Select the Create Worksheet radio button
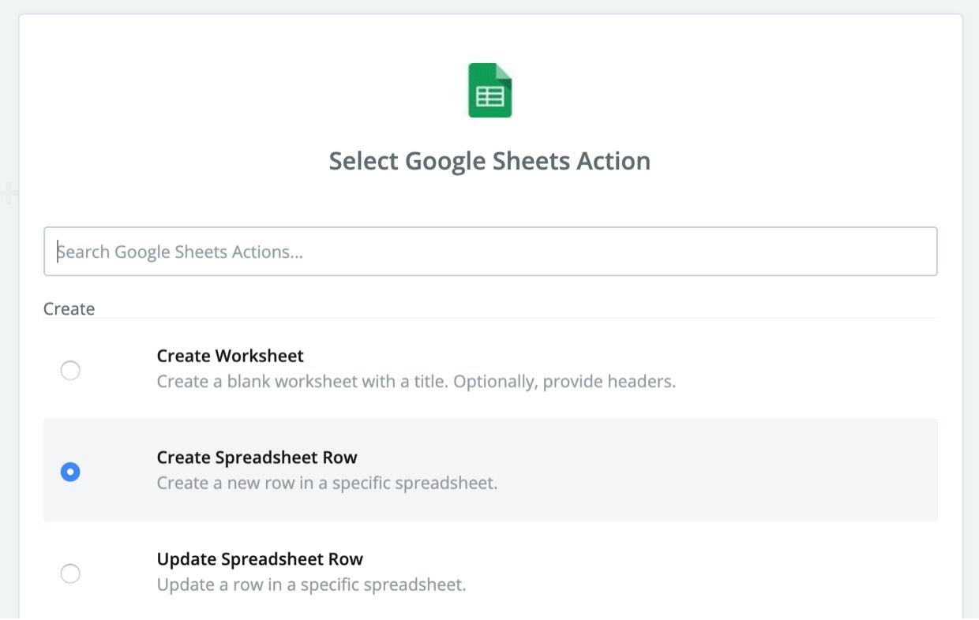 point(70,370)
